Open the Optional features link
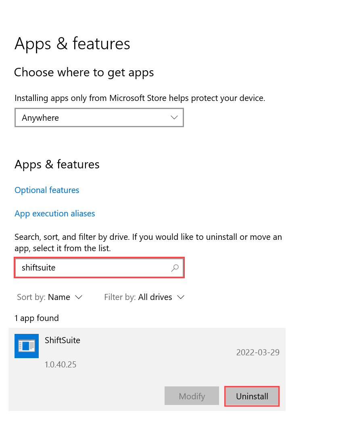The image size is (355, 430). coord(47,190)
